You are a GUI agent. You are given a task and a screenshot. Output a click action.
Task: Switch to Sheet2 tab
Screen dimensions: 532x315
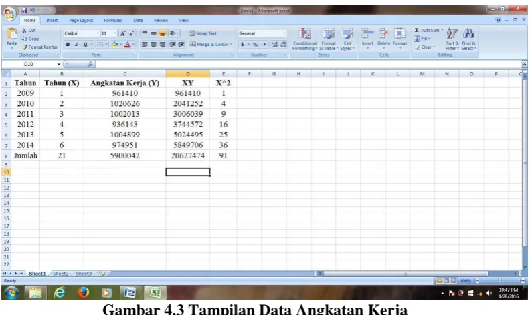(x=61, y=274)
